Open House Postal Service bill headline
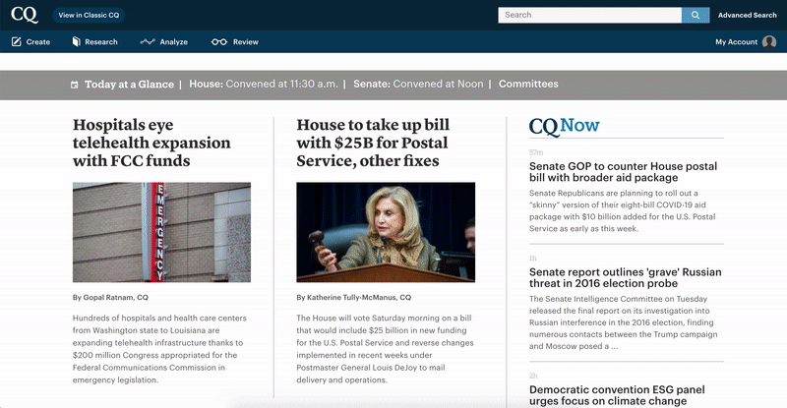The height and width of the screenshot is (408, 787). (x=373, y=143)
